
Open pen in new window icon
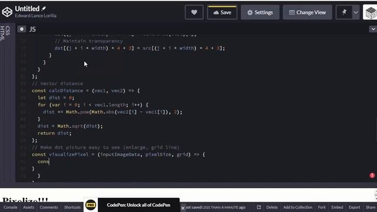tap(259, 207)
